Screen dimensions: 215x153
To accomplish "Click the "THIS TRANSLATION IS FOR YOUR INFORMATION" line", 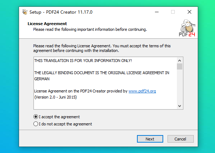I will tap(83, 61).
